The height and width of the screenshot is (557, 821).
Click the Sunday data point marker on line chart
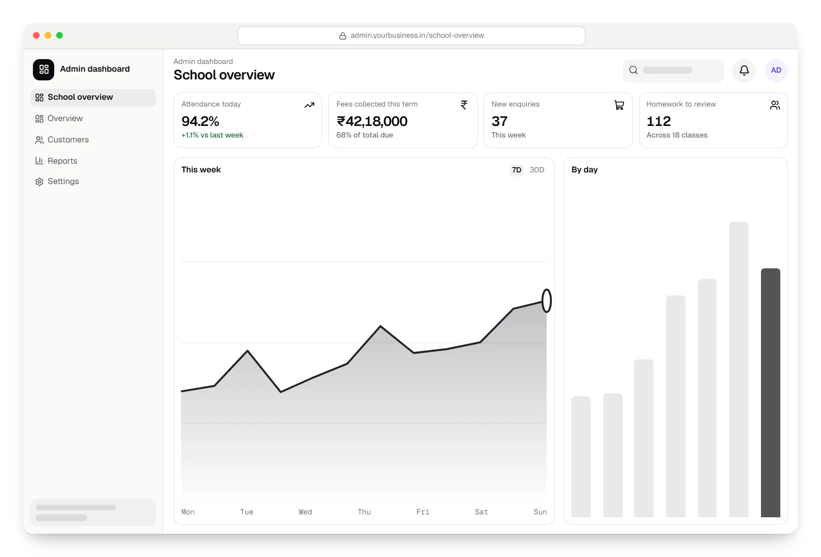547,300
